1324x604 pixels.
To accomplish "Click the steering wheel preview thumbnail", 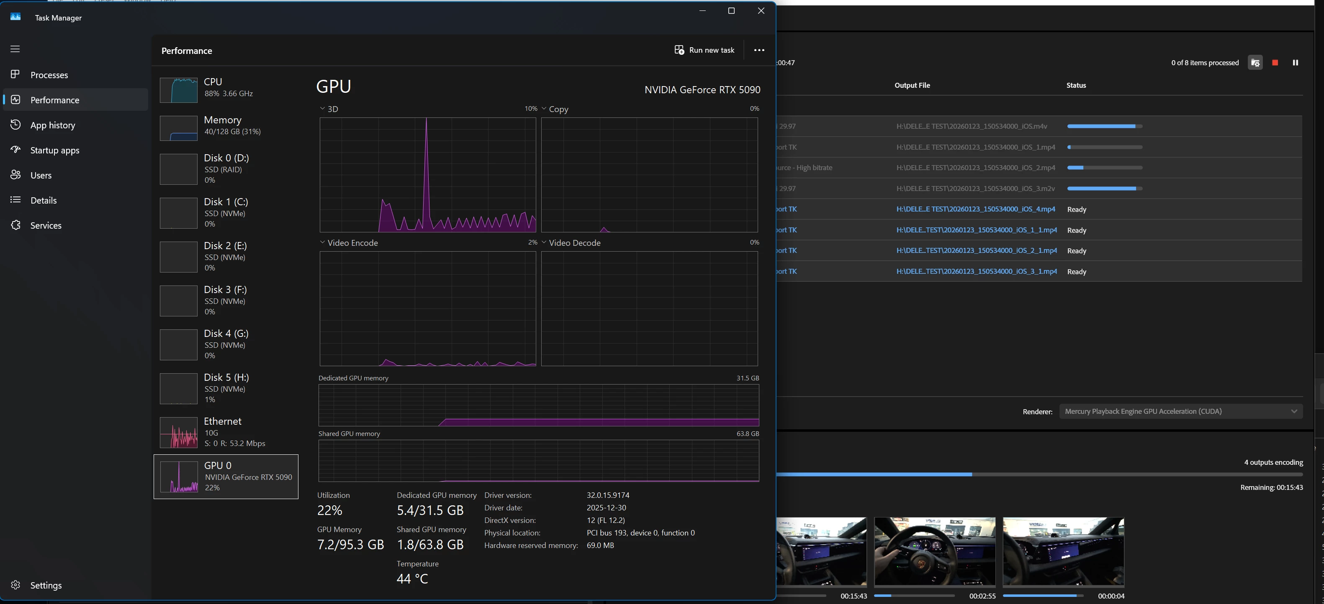I will coord(934,551).
